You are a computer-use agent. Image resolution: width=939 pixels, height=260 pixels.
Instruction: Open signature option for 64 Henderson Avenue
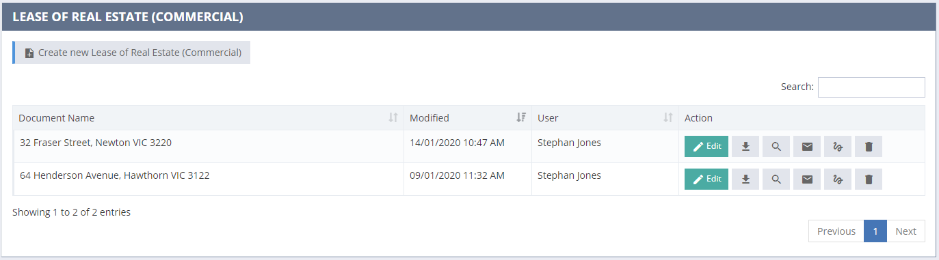pyautogui.click(x=838, y=179)
